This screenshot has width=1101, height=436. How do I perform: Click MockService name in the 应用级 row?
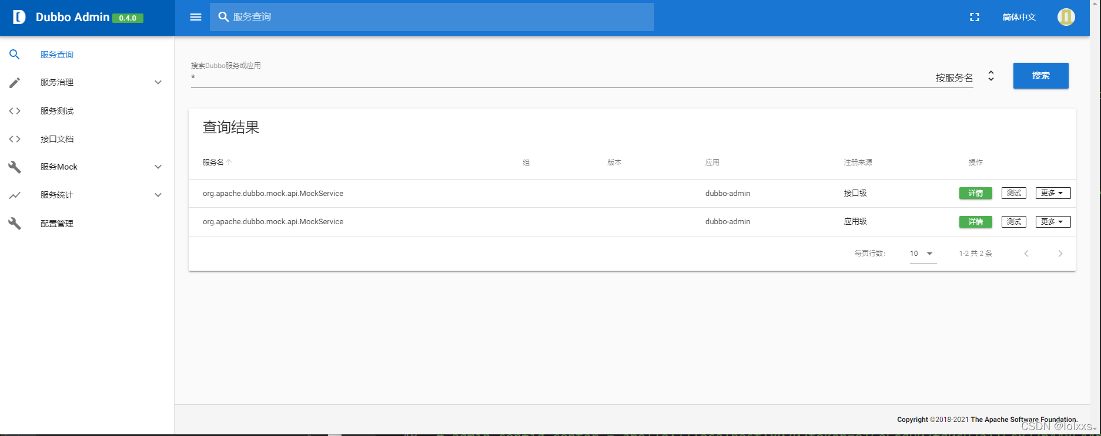click(273, 222)
